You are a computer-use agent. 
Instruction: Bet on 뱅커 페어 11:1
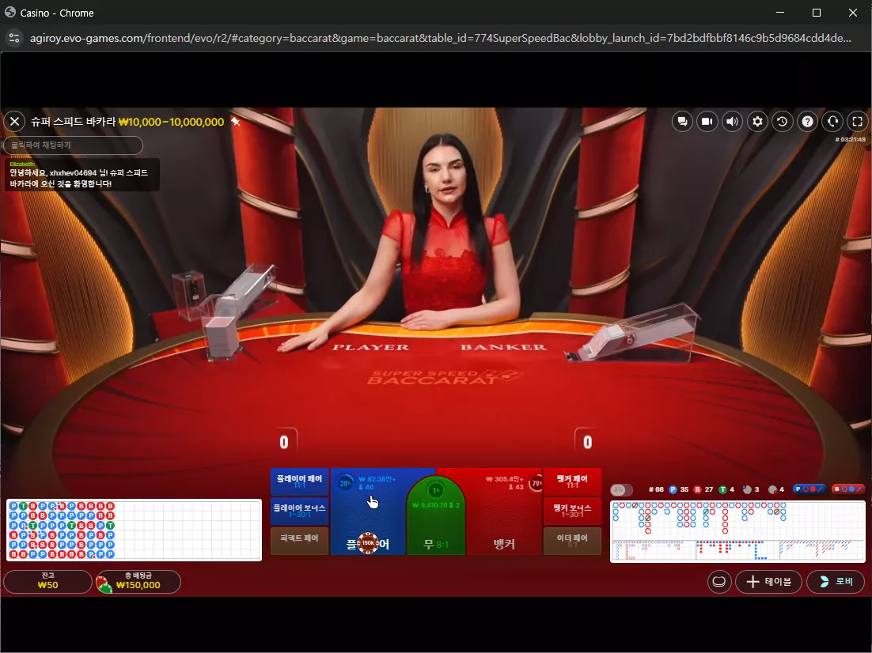[x=571, y=481]
